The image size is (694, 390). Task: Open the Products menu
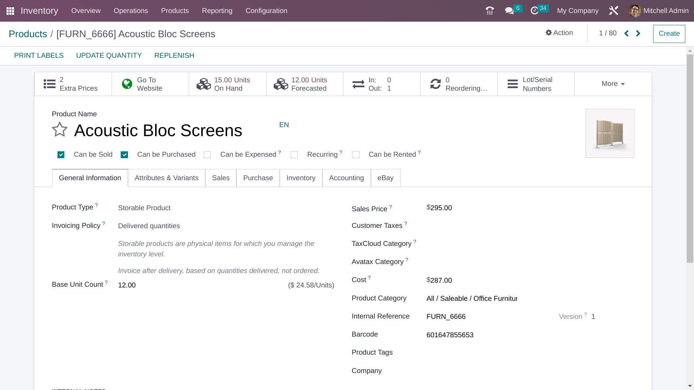click(175, 11)
